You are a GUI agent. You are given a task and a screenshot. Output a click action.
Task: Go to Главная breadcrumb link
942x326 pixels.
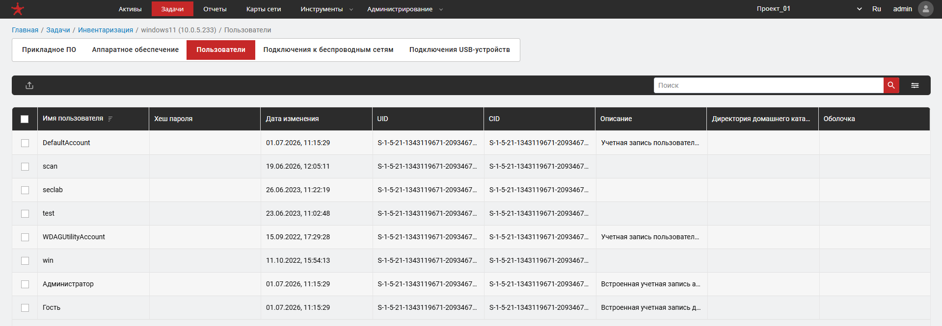pos(25,30)
